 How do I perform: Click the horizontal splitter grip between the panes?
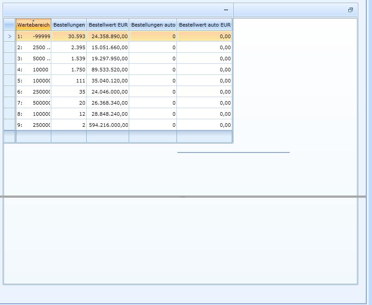click(x=183, y=197)
